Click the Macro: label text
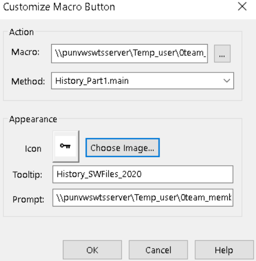Viewport: 256px width, 261px height. coord(25,52)
